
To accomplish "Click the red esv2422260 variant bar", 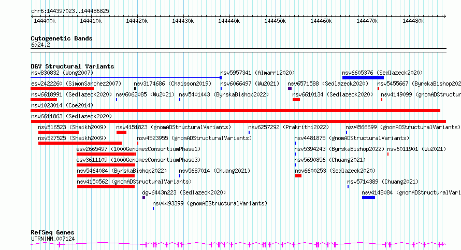I will (x=62, y=89).
